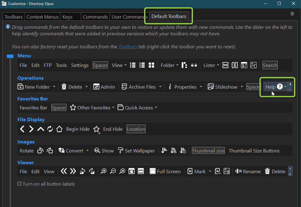301x207 pixels.
Task: Expand the New Folder dropdown arrow
Action: [x=54, y=87]
